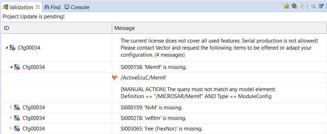Expand the 'veRtm' is missing entry
This screenshot has width=327, height=134.
click(x=11, y=118)
